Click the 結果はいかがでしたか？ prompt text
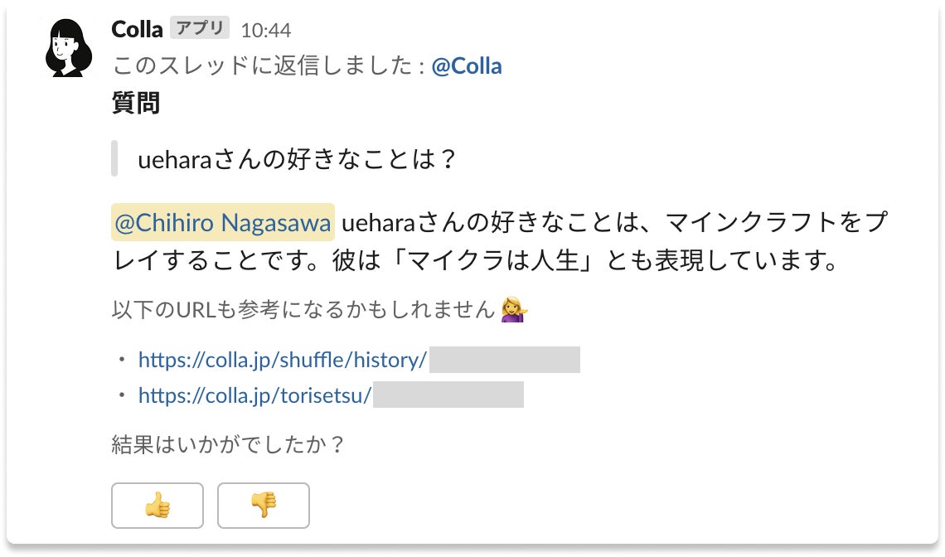 tap(228, 445)
